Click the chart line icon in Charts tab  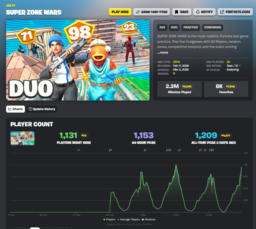click(x=10, y=109)
